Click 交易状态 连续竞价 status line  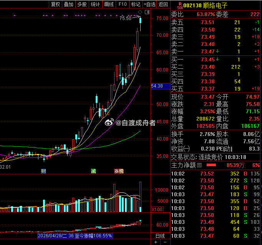[x=209, y=157]
